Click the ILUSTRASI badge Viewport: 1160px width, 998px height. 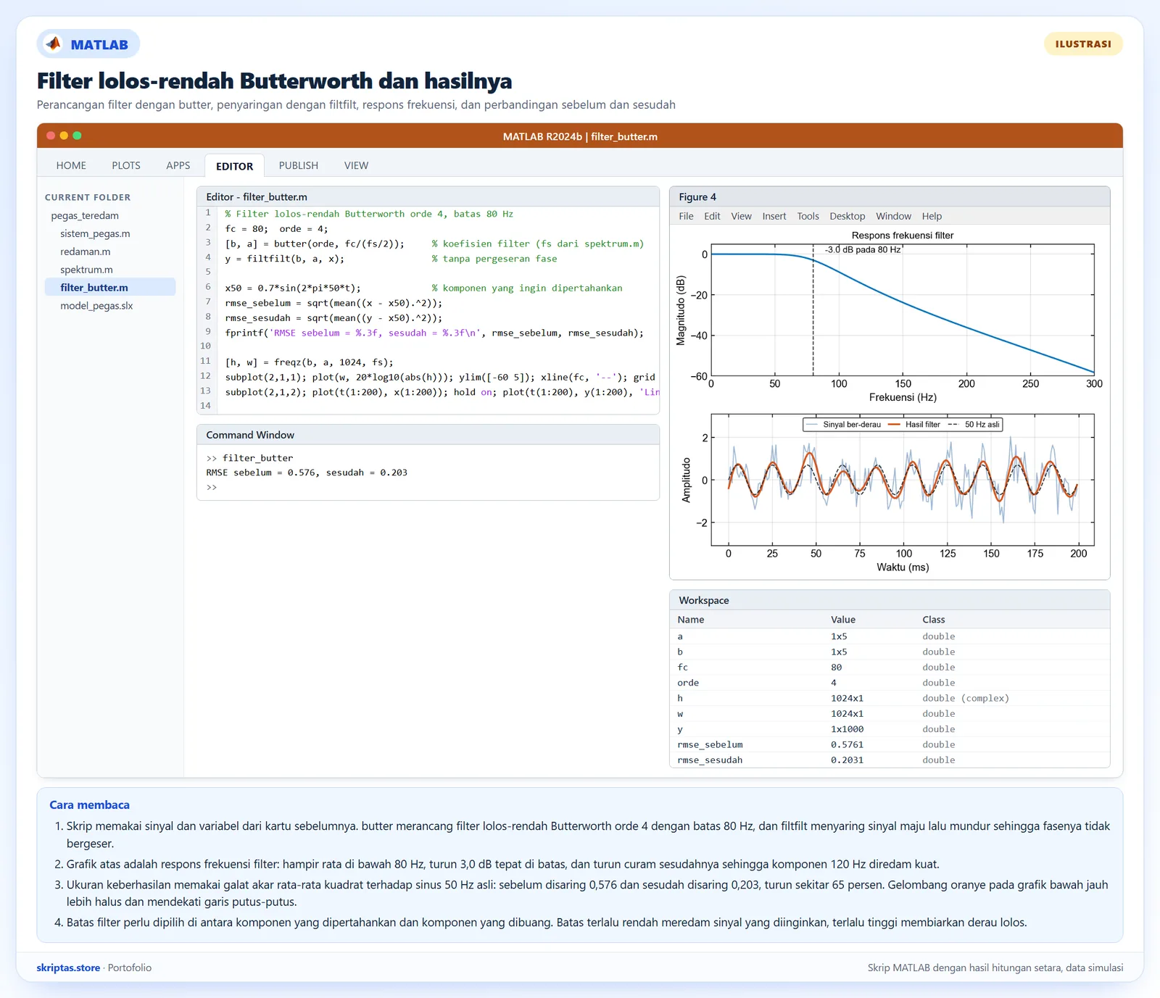pos(1083,44)
